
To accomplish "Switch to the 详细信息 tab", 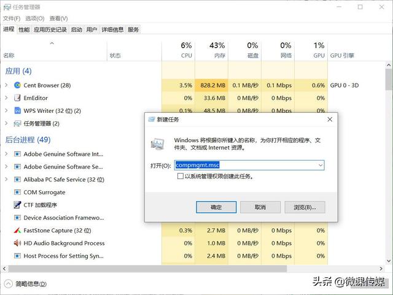I will pyautogui.click(x=112, y=29).
